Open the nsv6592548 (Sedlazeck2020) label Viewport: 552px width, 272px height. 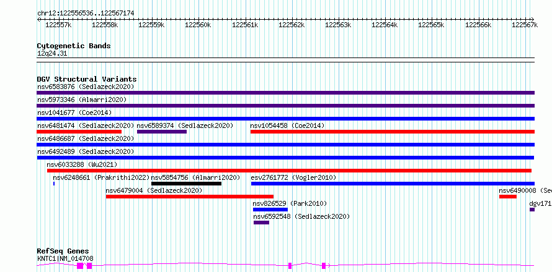(301, 216)
